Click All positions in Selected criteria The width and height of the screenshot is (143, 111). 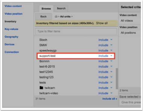tap(128, 33)
